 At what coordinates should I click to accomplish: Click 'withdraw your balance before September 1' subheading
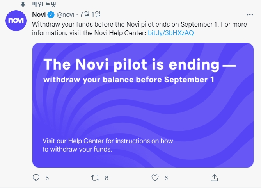tap(129, 80)
